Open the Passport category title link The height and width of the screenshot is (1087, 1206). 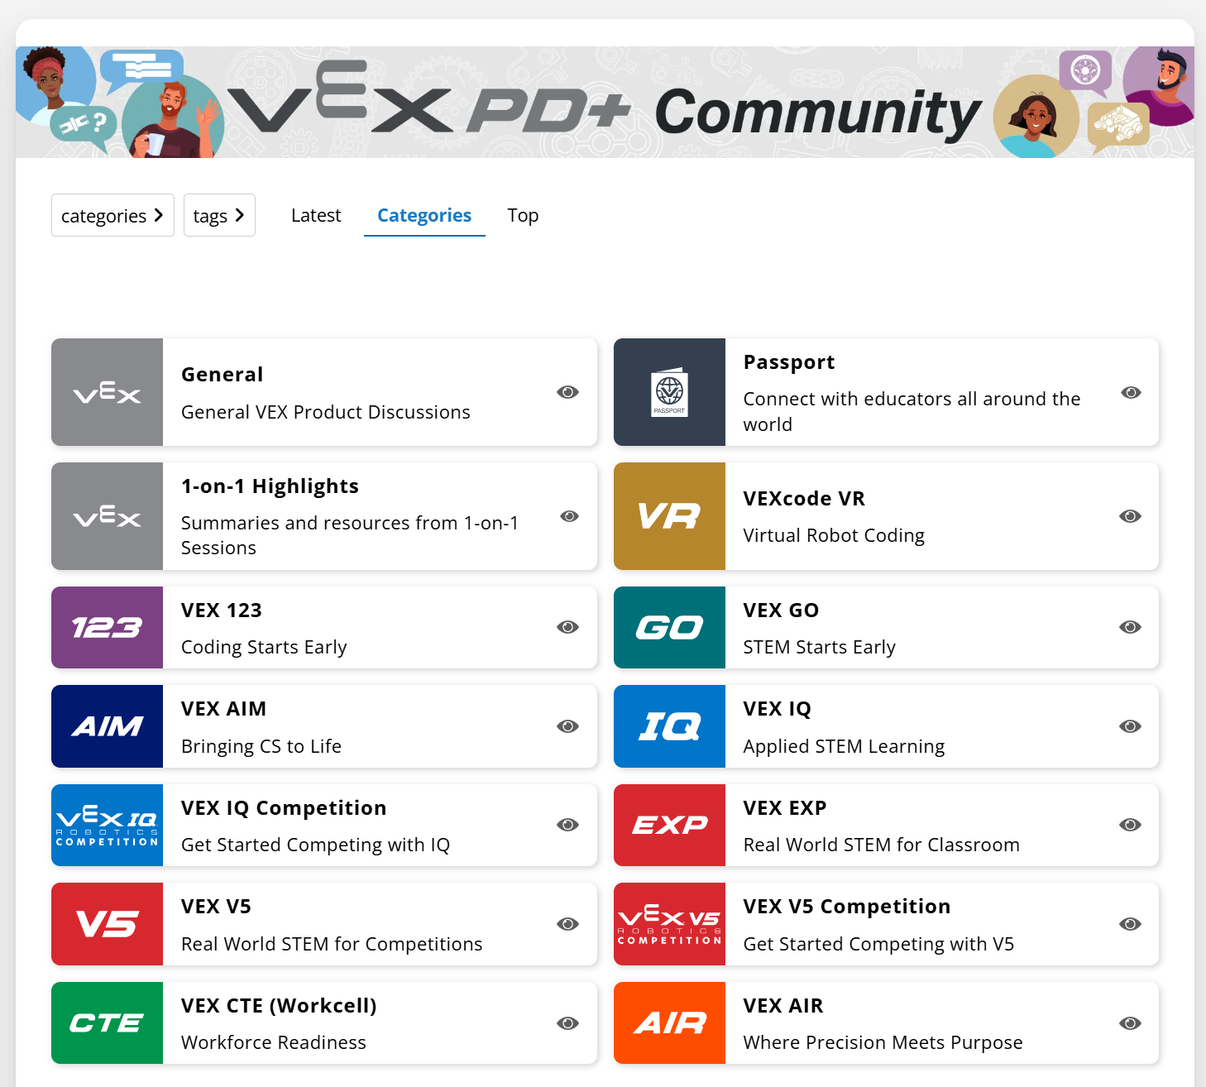[789, 362]
